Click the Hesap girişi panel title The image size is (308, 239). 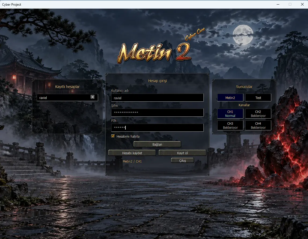[157, 81]
